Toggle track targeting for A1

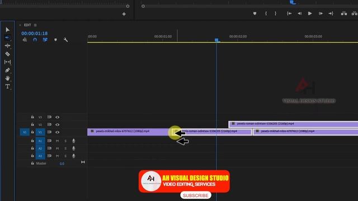[x=40, y=141]
